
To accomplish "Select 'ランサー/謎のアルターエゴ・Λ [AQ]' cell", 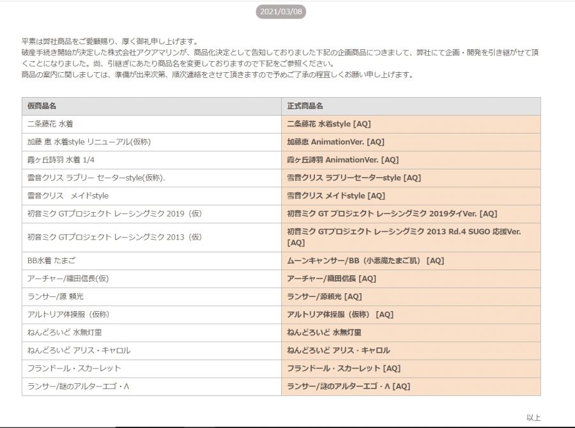I will click(411, 387).
